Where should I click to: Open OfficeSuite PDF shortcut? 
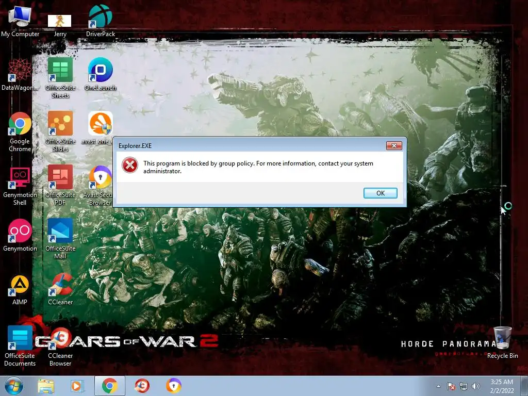(60, 185)
